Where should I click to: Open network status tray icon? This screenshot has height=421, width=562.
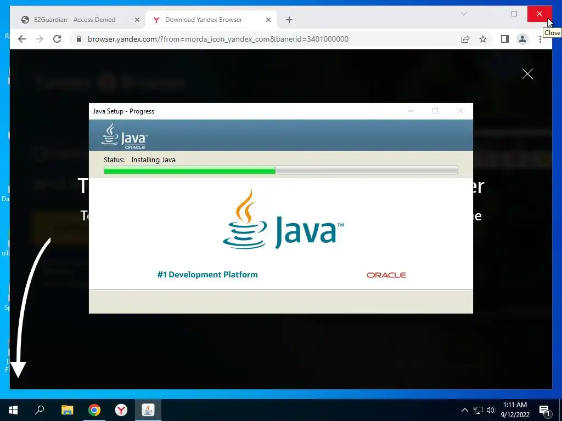click(x=478, y=410)
